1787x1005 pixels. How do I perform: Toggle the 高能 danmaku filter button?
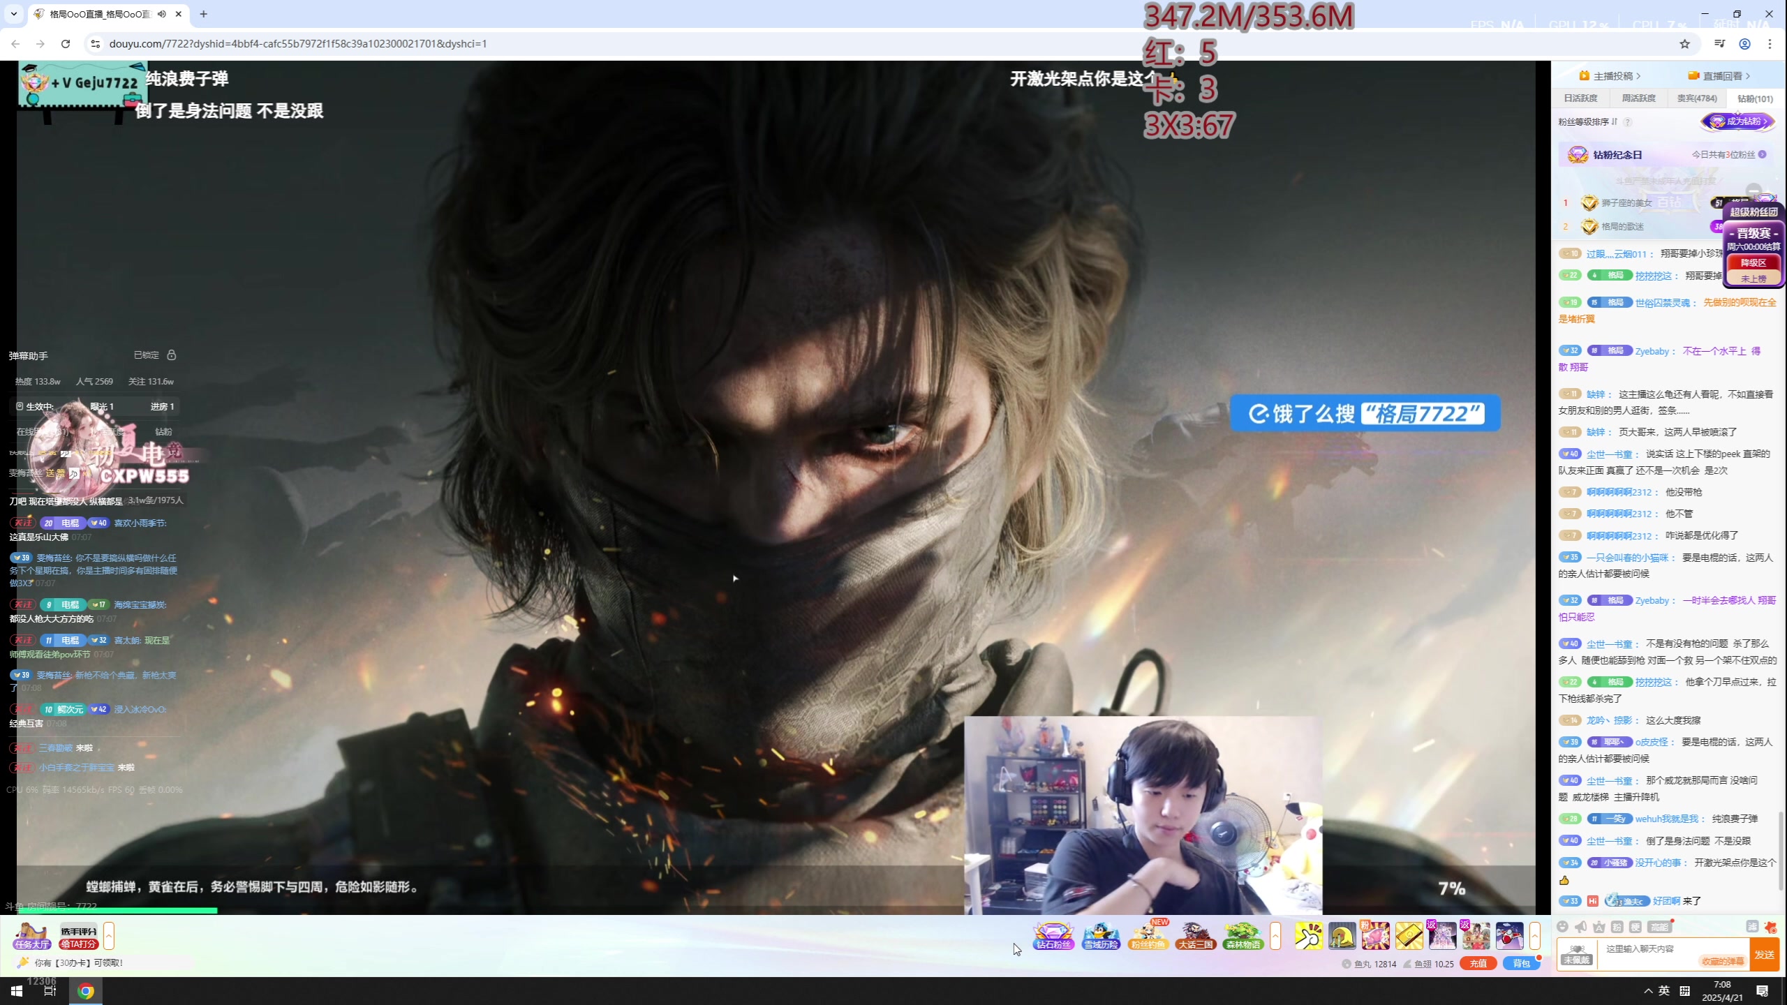click(1659, 927)
